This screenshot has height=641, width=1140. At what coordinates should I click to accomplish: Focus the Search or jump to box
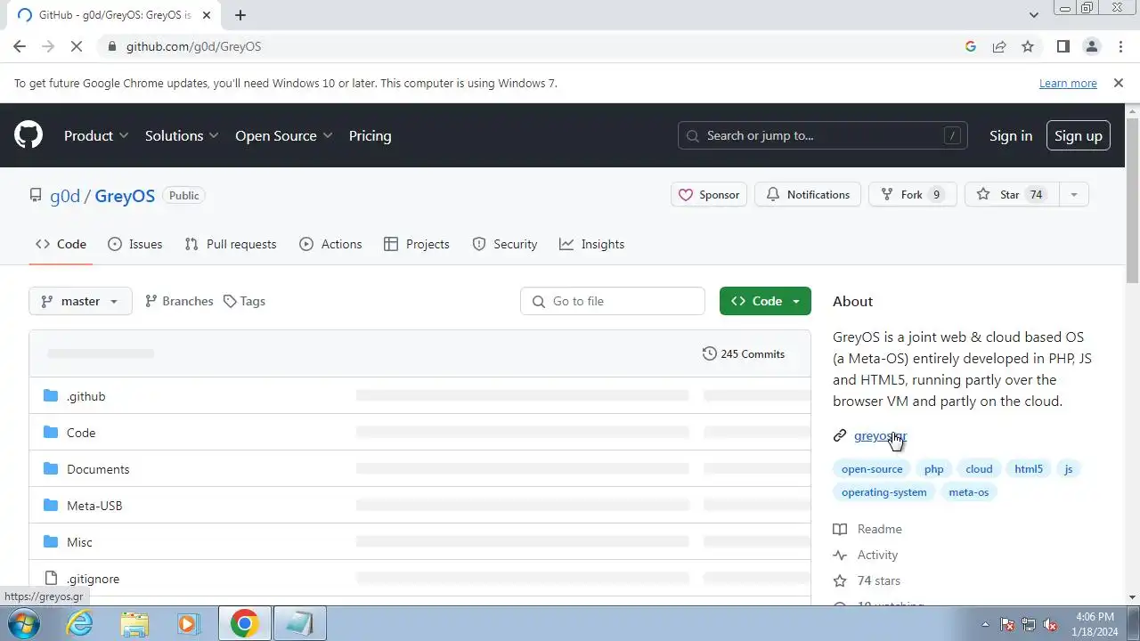[x=822, y=135]
